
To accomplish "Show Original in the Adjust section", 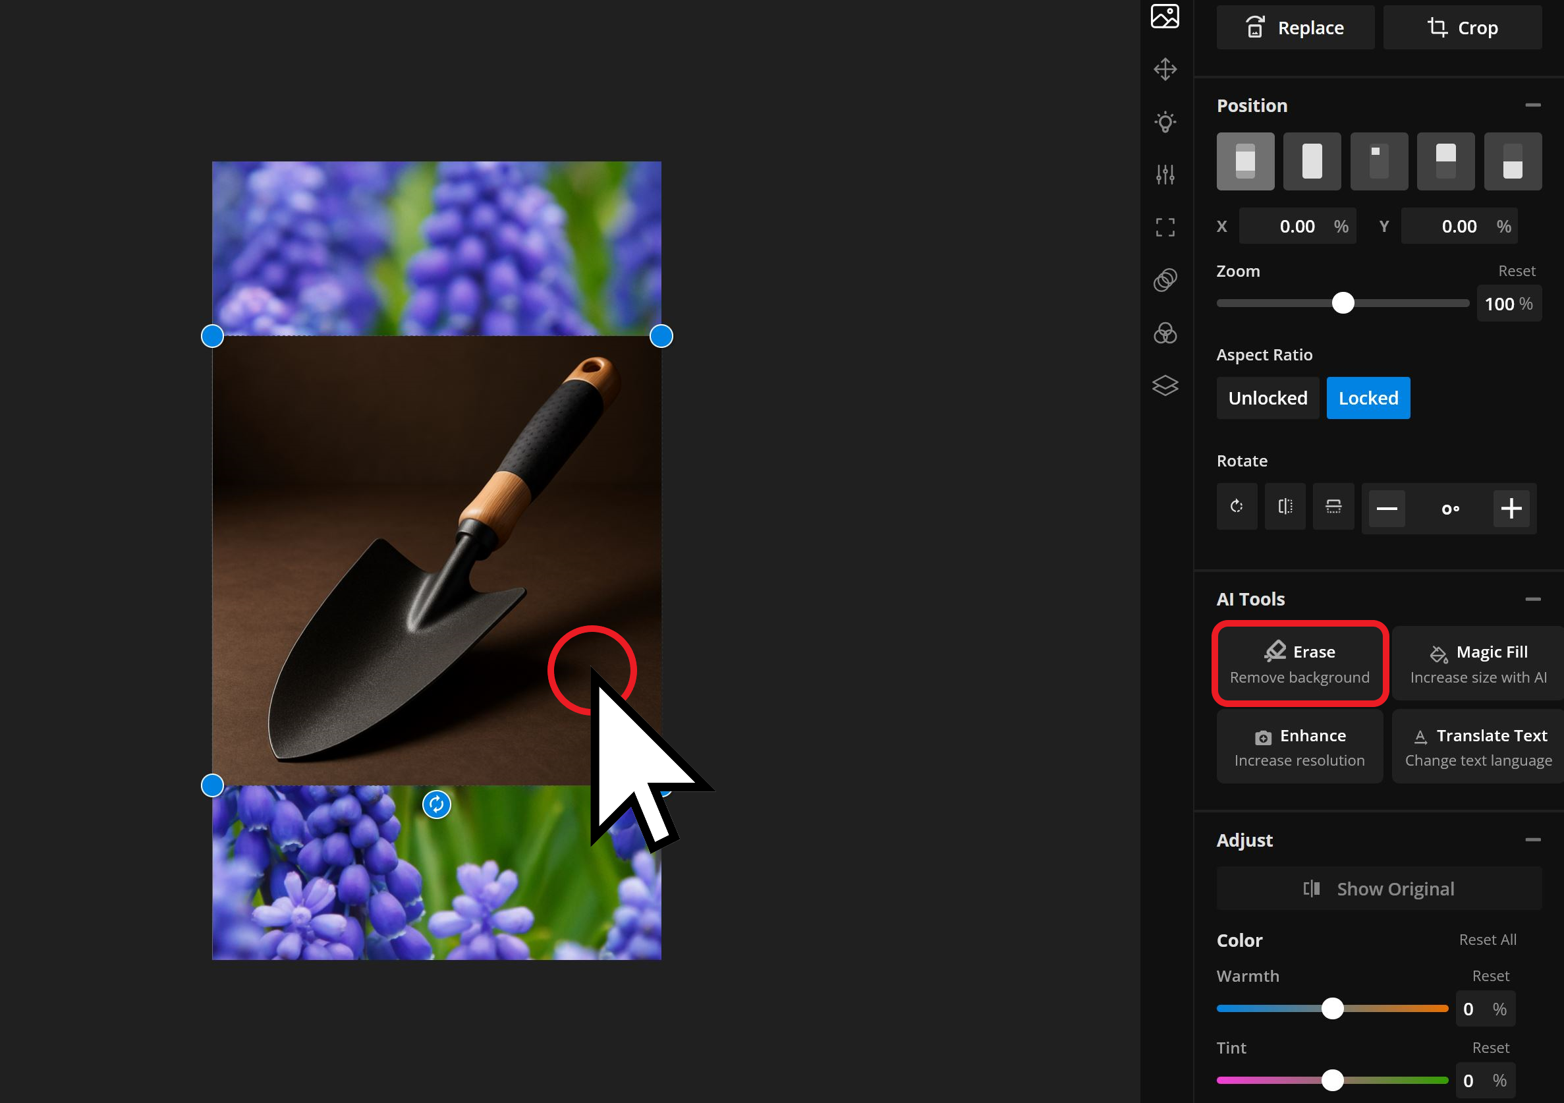I will click(x=1378, y=888).
